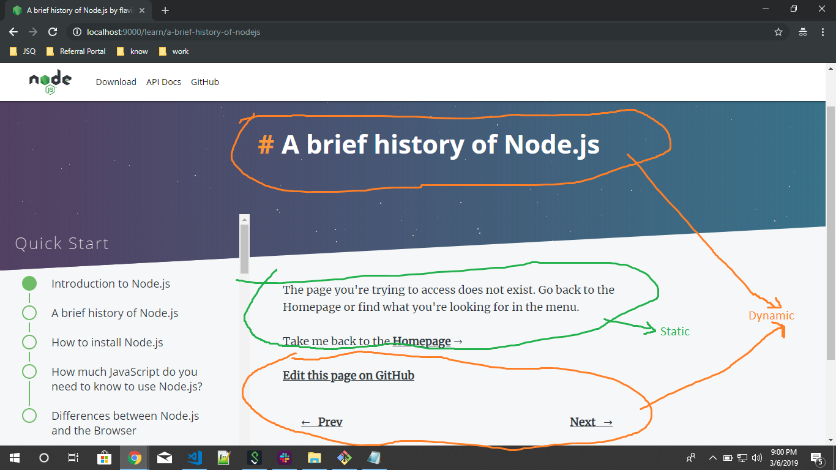836x470 pixels.
Task: Open the Download nav item
Action: (116, 82)
